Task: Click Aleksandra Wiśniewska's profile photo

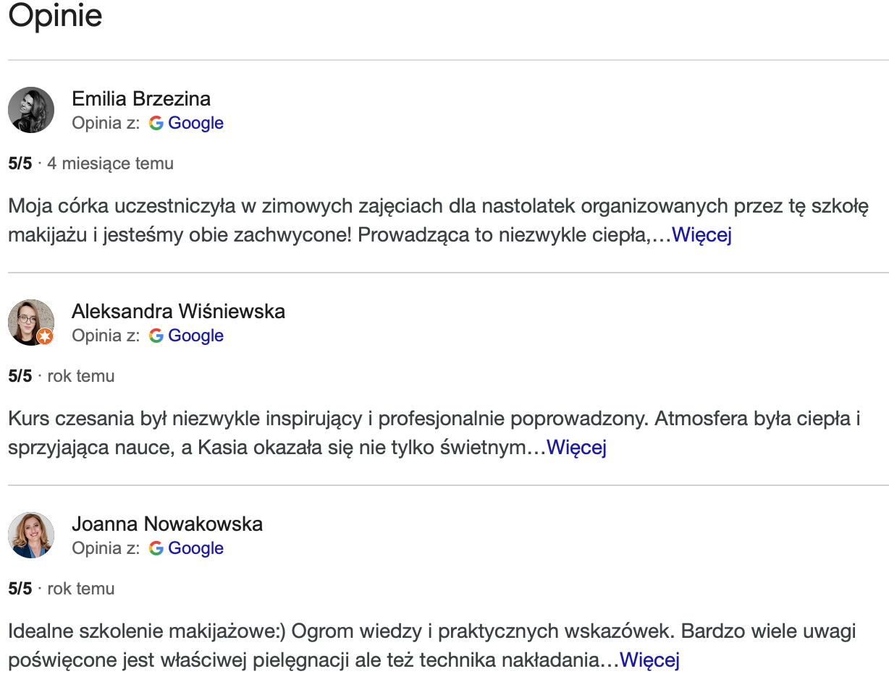Action: (31, 323)
